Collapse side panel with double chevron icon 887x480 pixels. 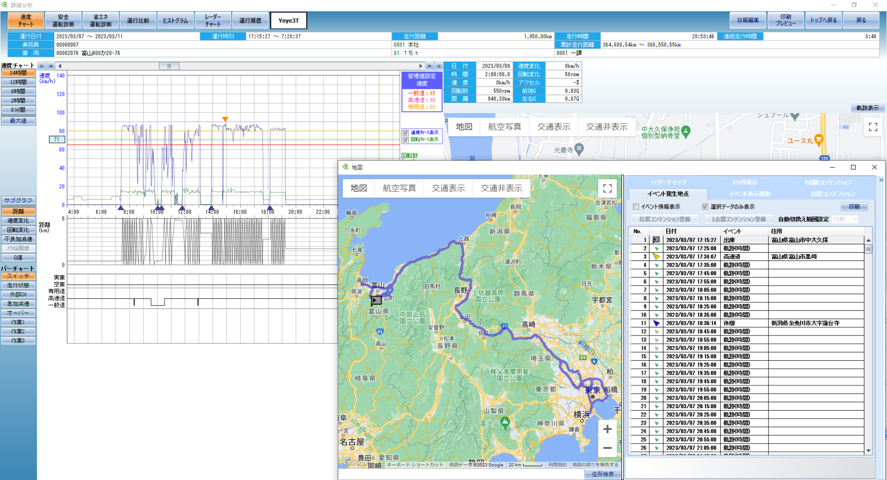[881, 180]
